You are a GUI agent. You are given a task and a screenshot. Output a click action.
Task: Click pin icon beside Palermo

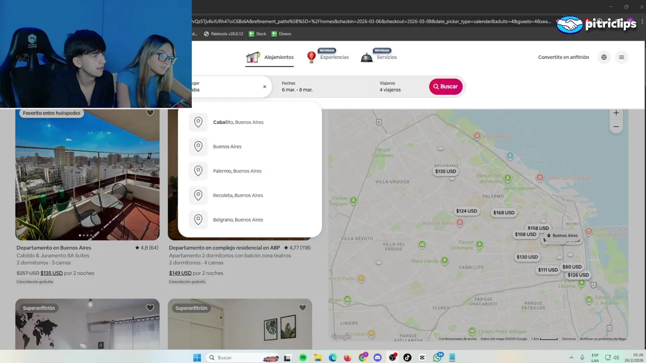198,171
